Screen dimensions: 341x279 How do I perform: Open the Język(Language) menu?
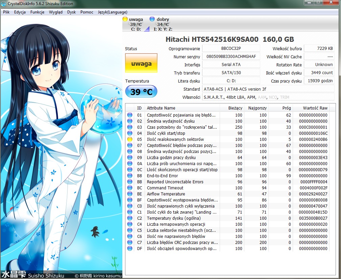click(x=113, y=12)
